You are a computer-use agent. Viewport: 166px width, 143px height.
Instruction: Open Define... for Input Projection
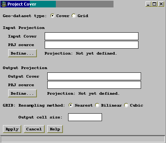coord(22,53)
